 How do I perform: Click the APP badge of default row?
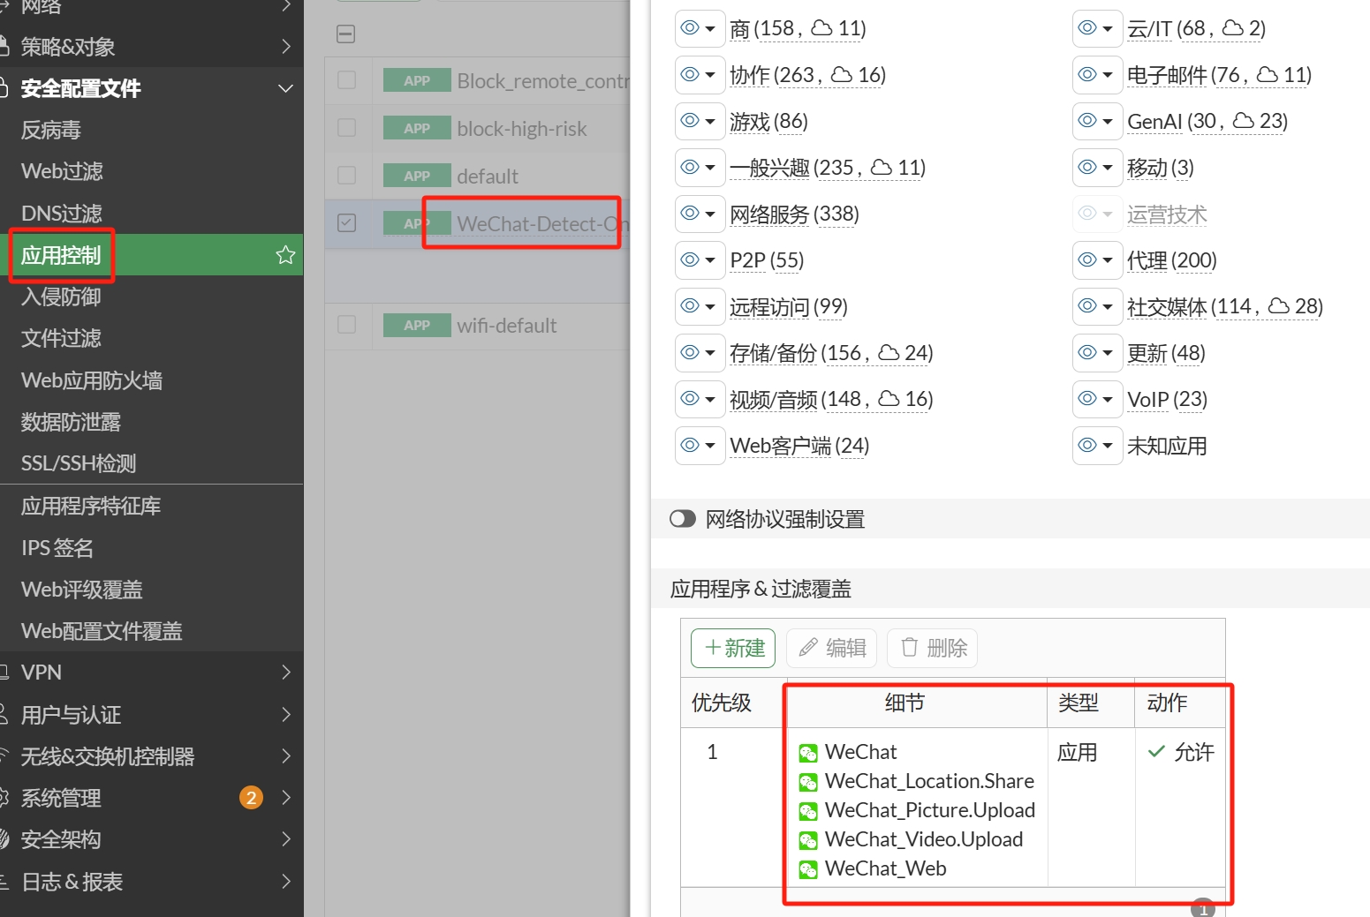tap(417, 176)
